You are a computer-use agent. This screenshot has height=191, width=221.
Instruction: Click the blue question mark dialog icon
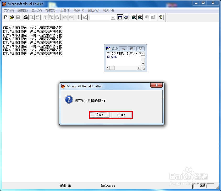(x=69, y=99)
